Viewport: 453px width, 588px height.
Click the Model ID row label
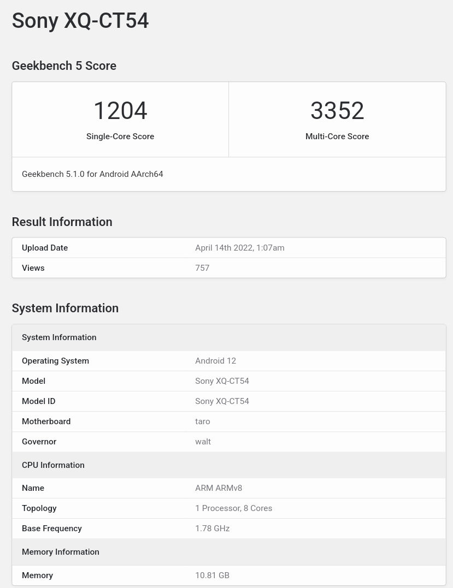[39, 401]
